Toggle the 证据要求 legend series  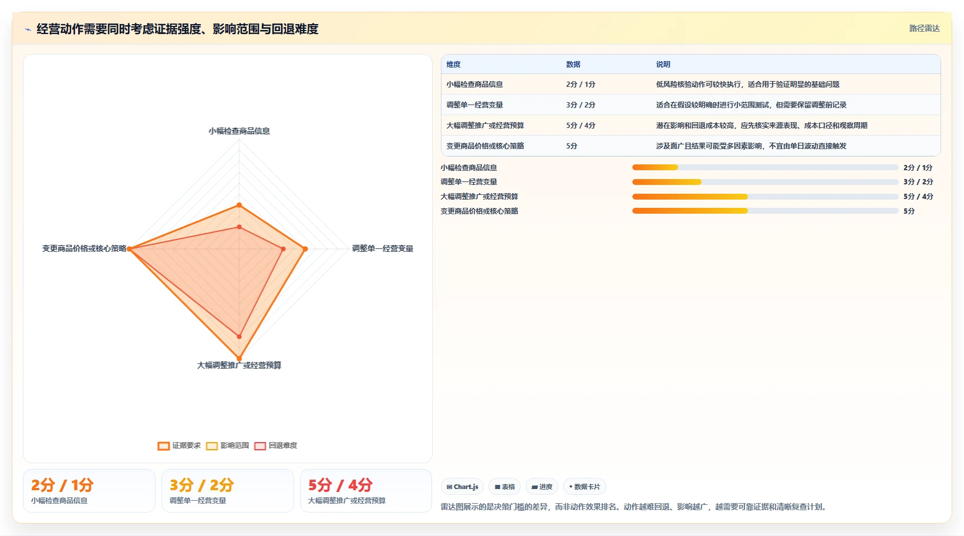coord(179,446)
